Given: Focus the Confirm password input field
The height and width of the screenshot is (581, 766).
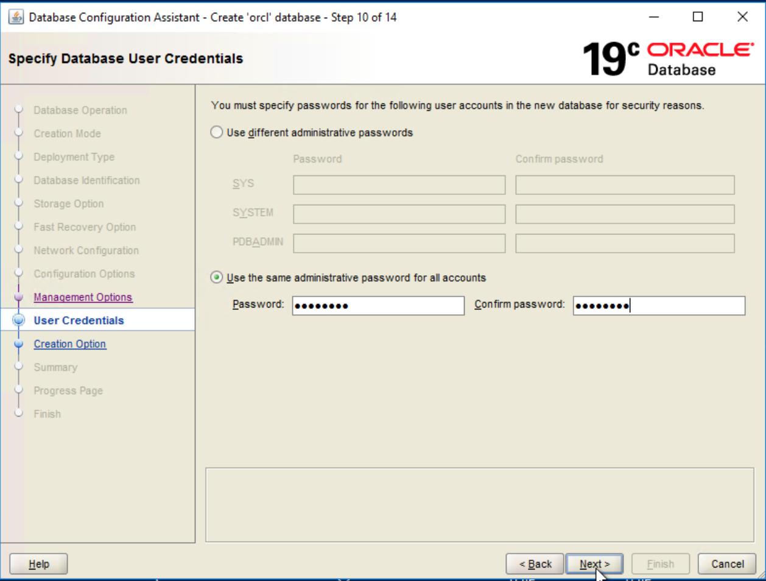Looking at the screenshot, I should point(659,306).
